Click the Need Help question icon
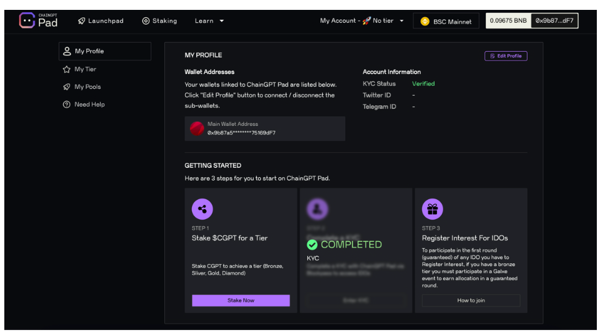Viewport: 603px width, 335px height. tap(67, 105)
